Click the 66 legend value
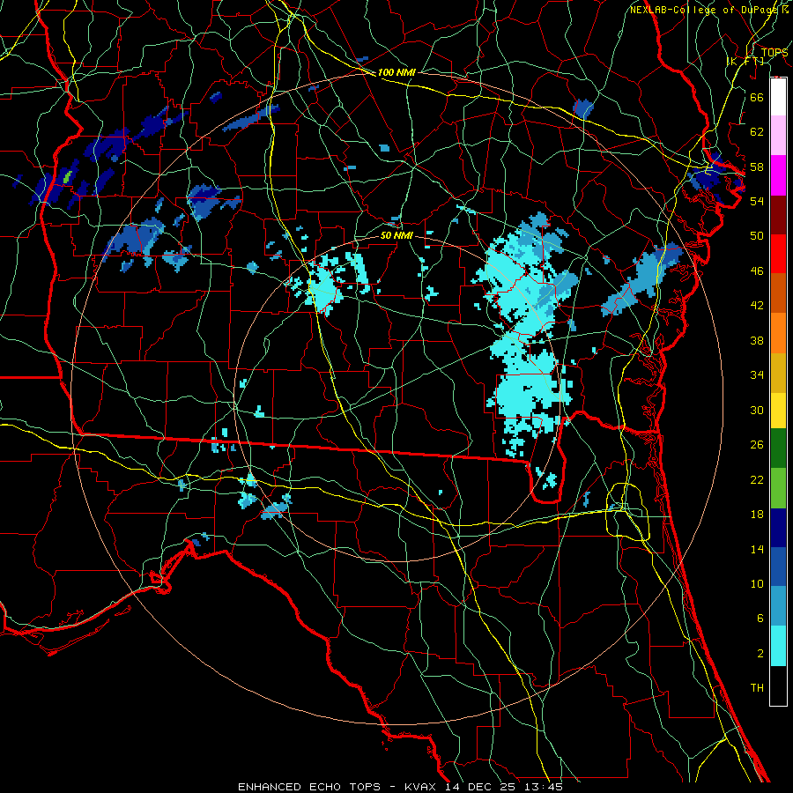Viewport: 793px width, 793px height. (757, 97)
